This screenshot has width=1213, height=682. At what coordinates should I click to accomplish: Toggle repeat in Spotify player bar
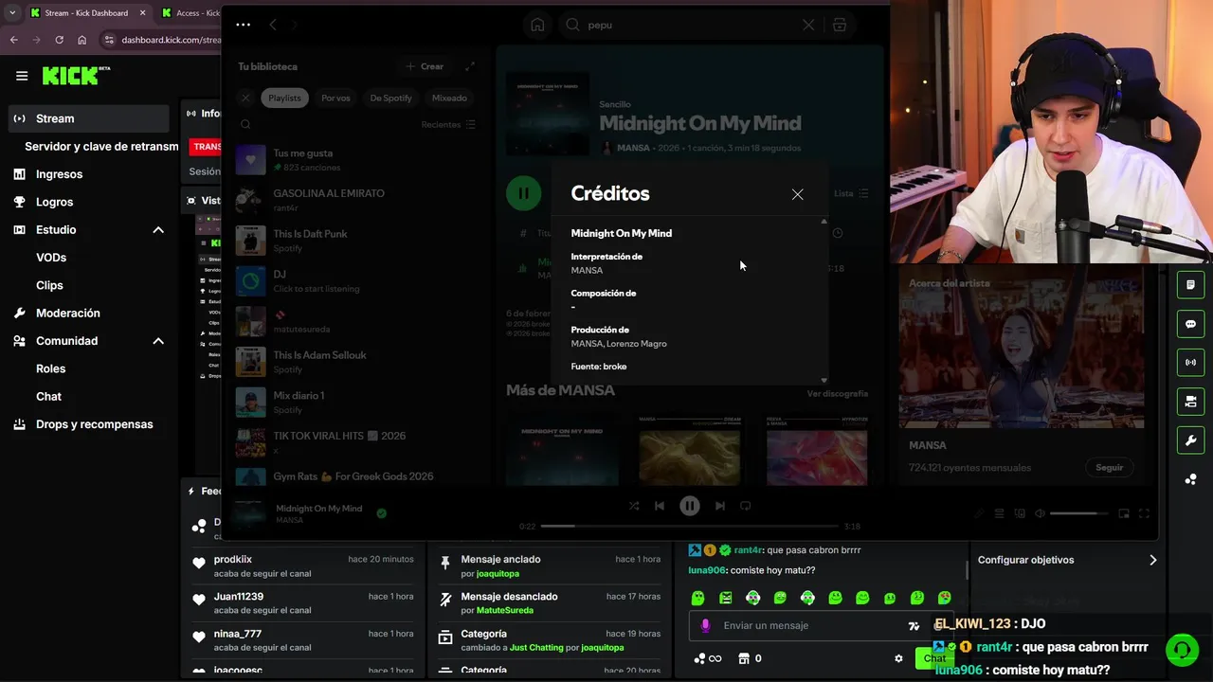[x=746, y=506]
